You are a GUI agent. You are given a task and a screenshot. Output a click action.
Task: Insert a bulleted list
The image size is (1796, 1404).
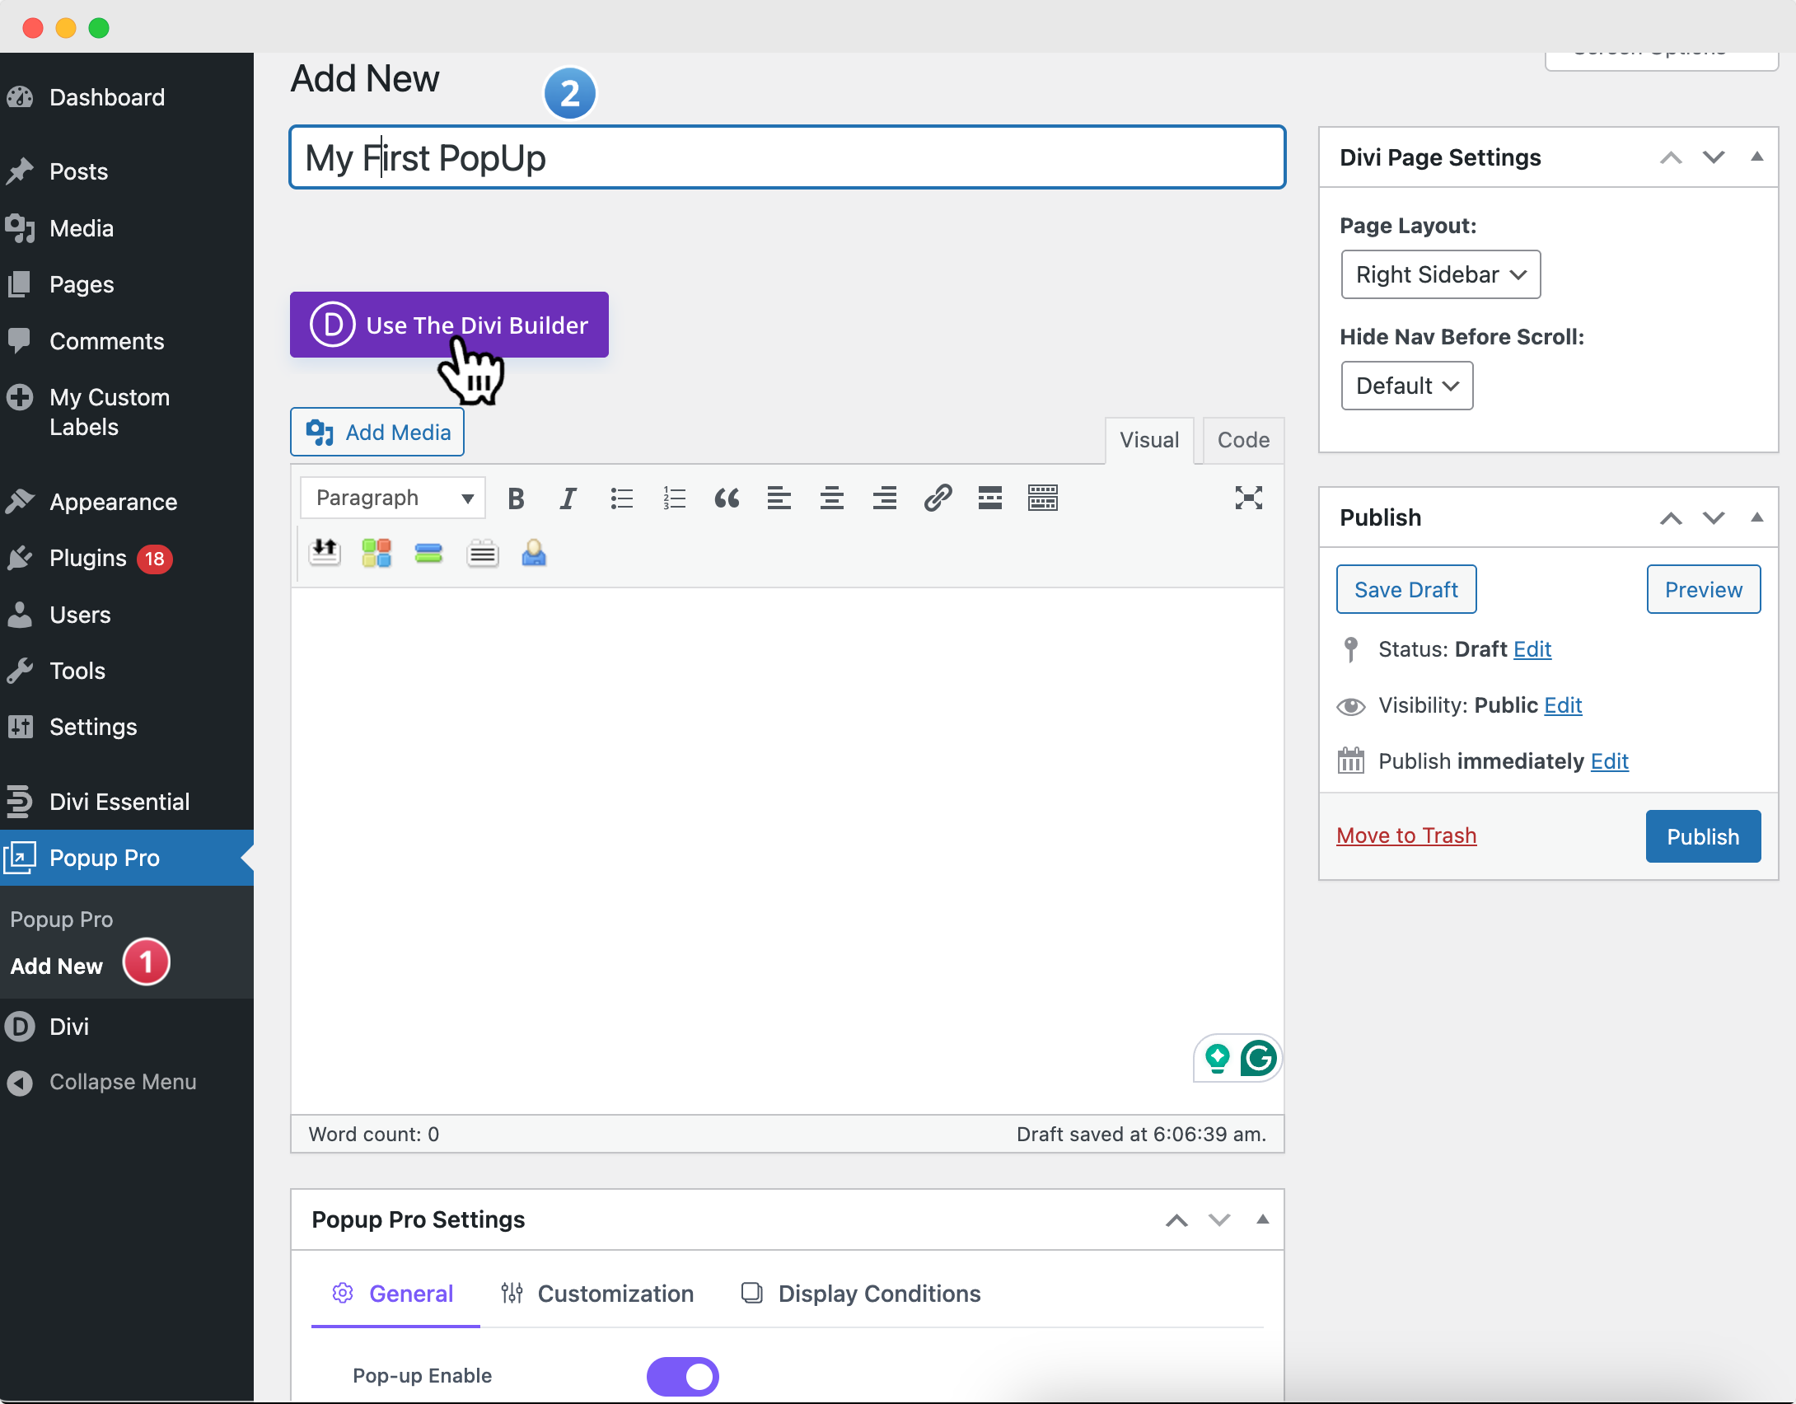coord(621,498)
